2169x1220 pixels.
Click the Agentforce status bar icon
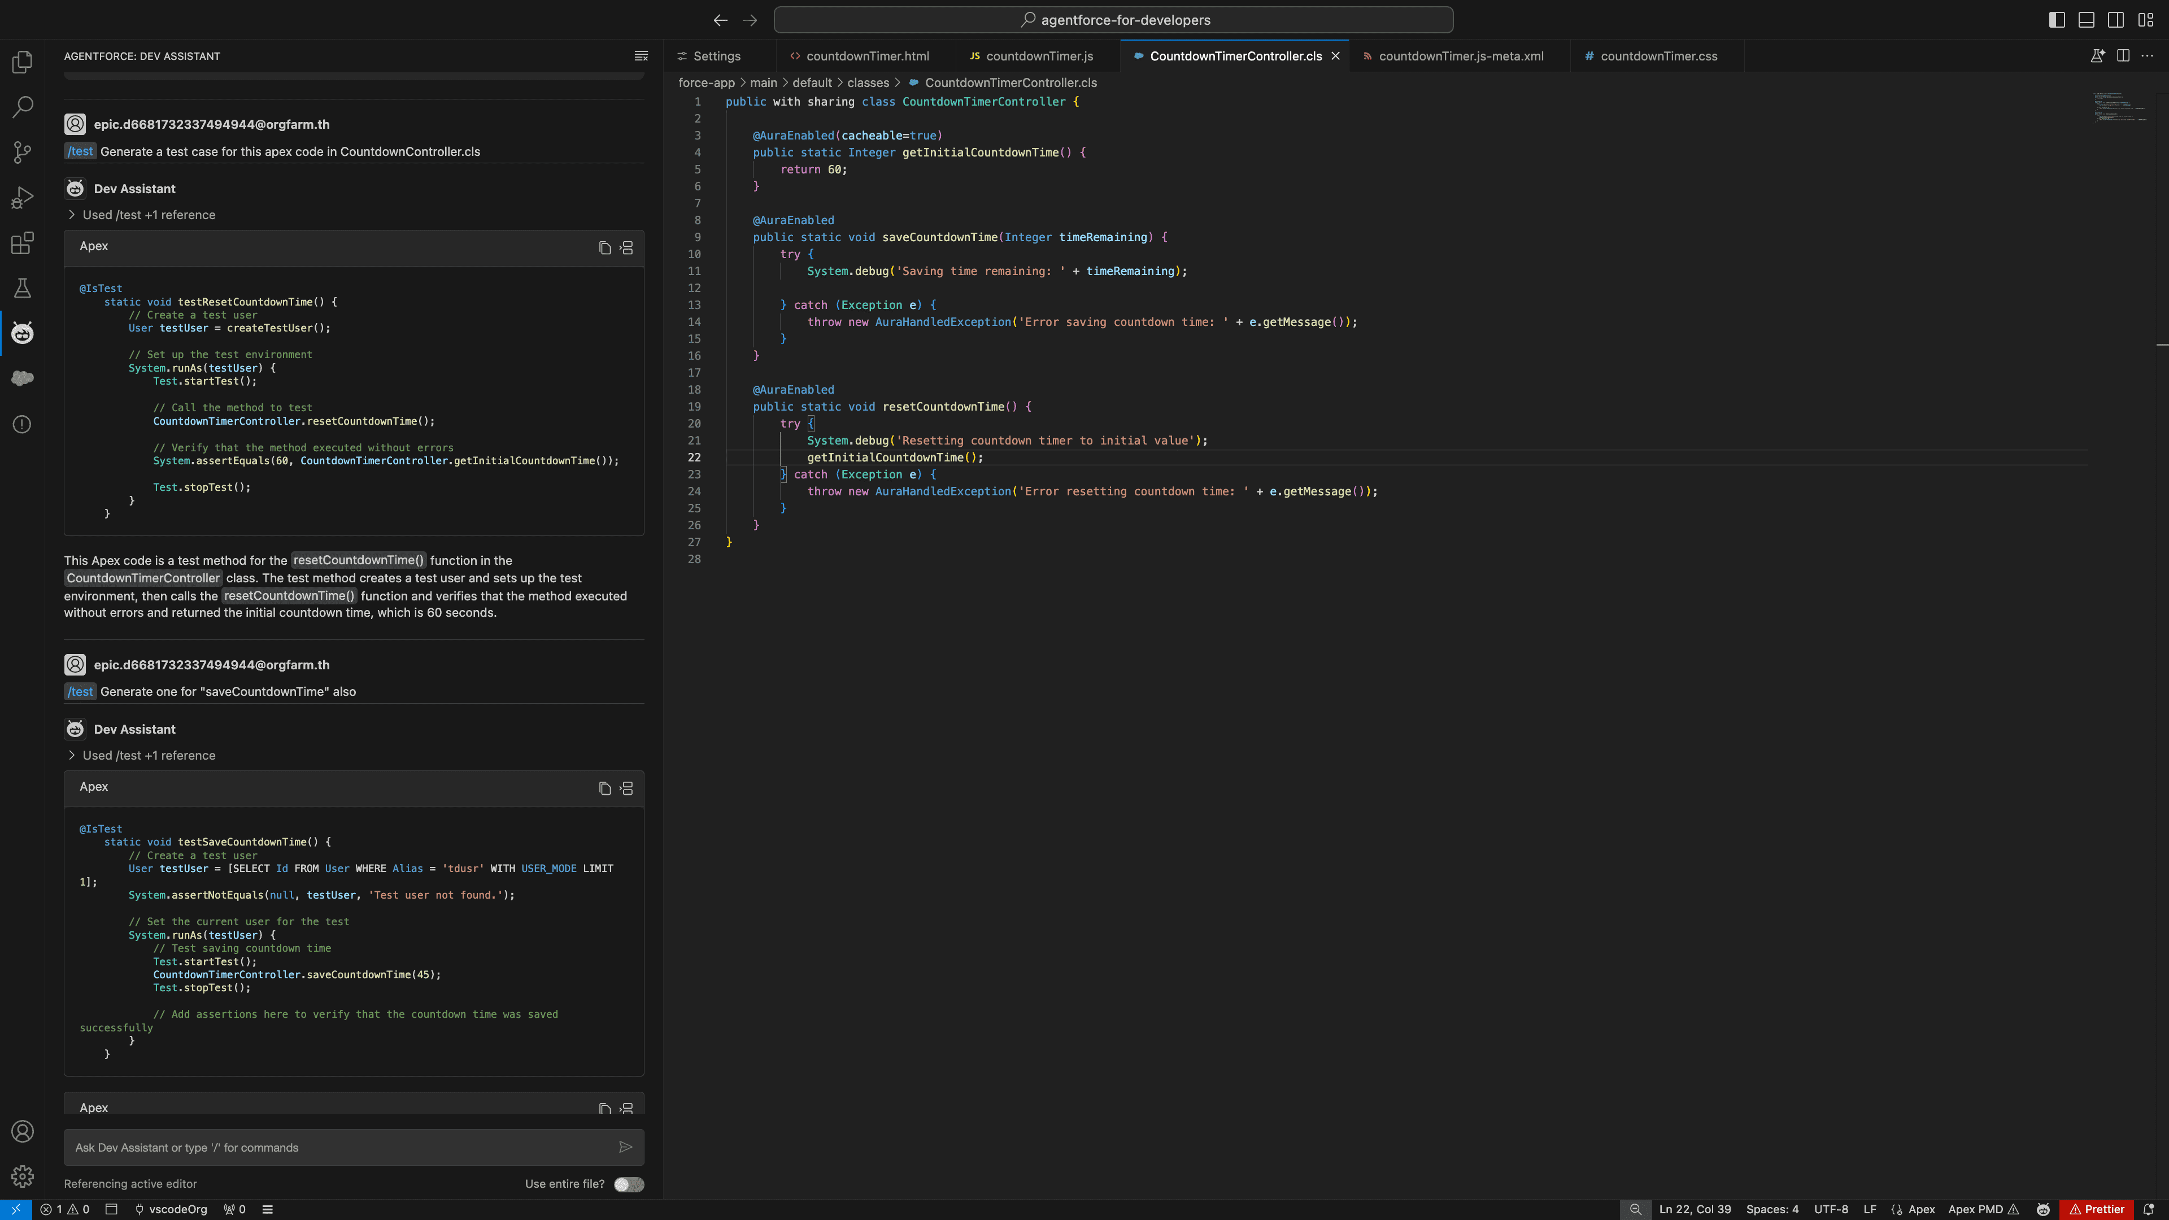2044,1209
